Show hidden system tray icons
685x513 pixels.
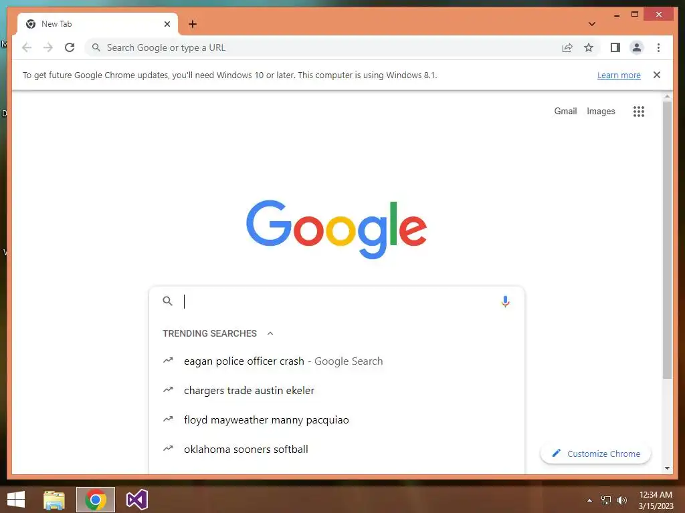pyautogui.click(x=589, y=500)
